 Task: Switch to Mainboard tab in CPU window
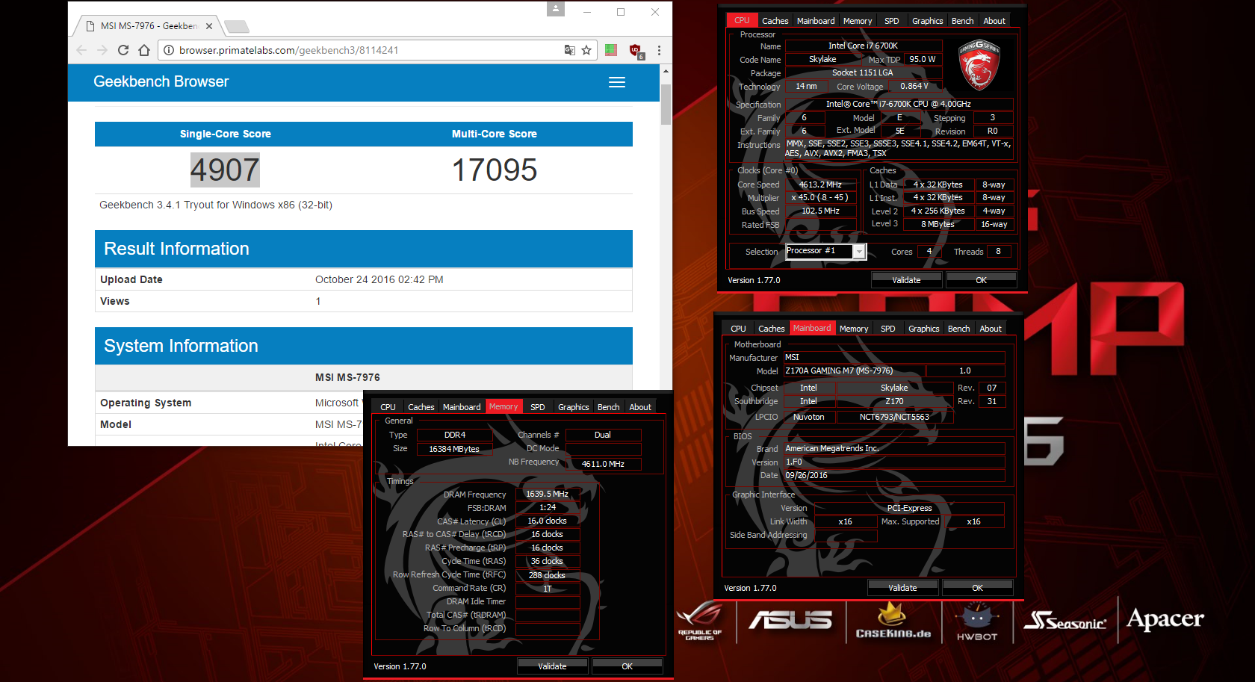816,21
